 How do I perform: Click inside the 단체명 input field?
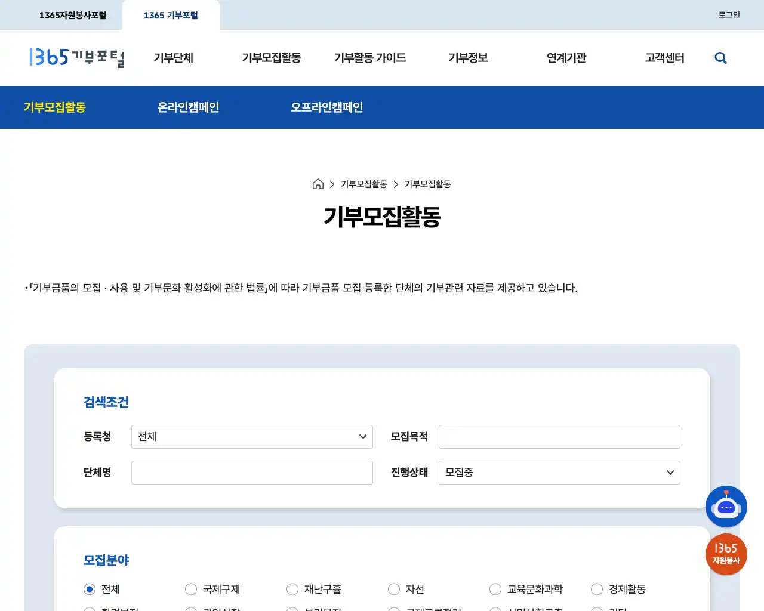[251, 472]
